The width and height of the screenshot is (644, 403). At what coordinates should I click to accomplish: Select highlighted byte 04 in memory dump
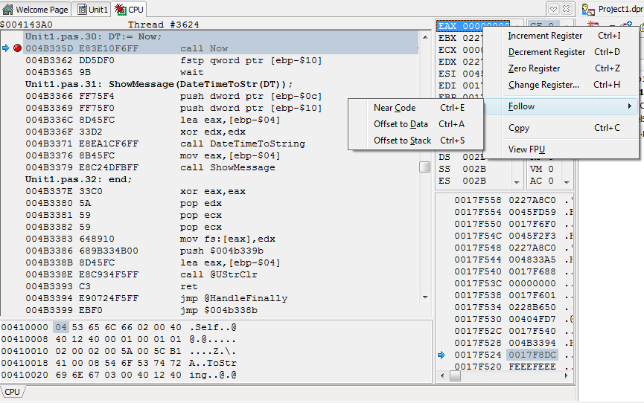(61, 327)
